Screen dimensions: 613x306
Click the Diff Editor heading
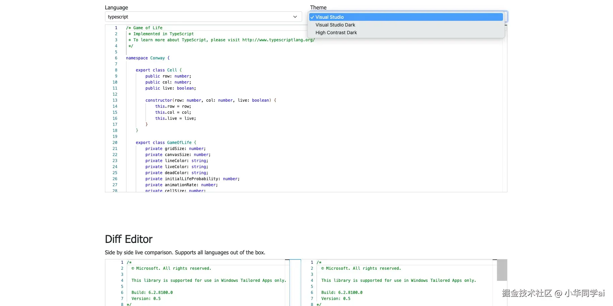pos(128,239)
